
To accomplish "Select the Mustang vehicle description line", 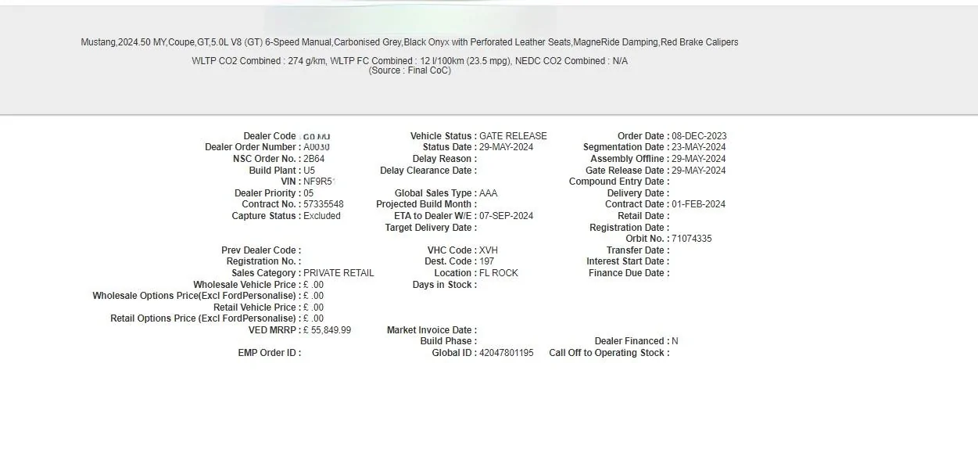I will 410,42.
